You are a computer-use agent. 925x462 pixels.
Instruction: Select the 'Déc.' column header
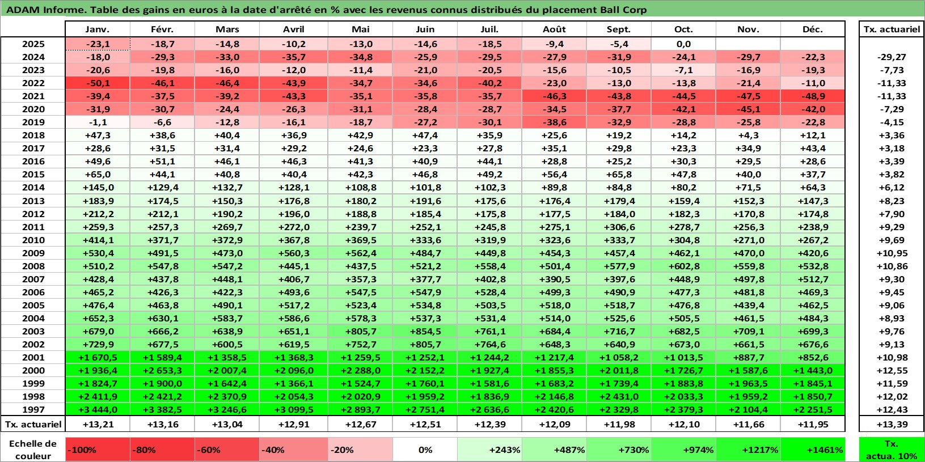[813, 29]
